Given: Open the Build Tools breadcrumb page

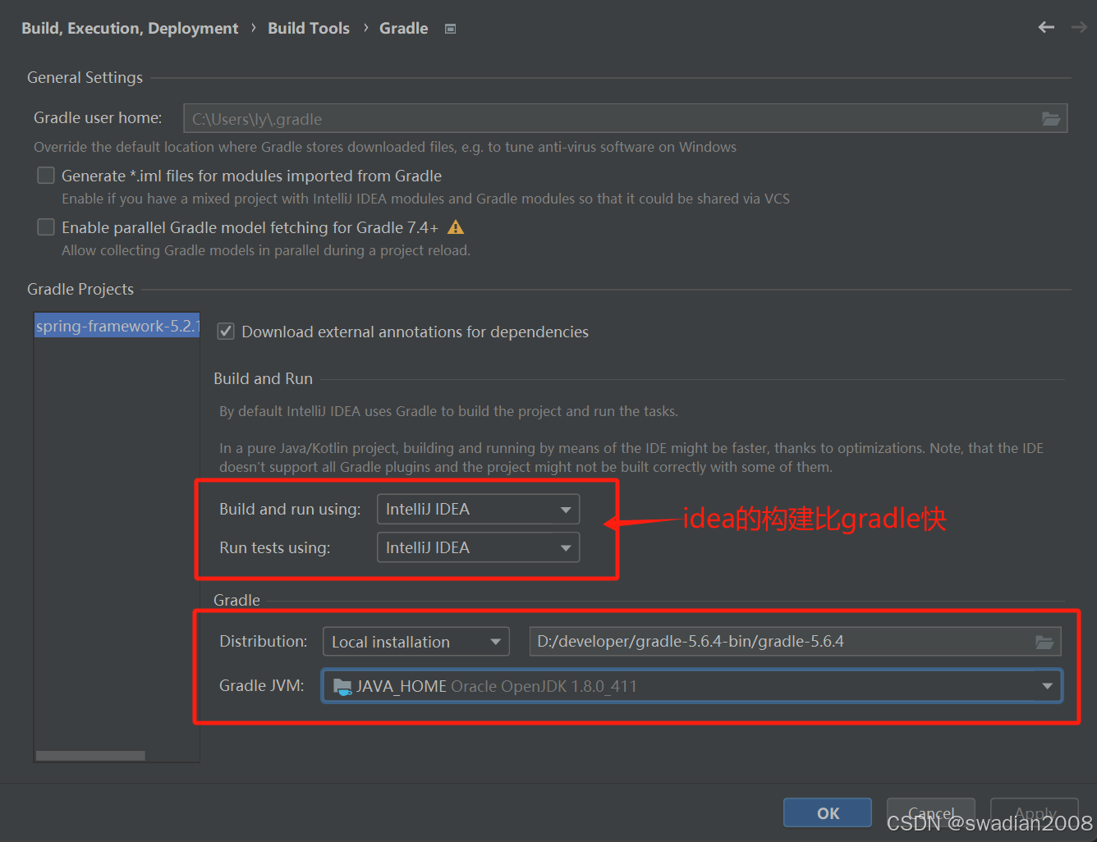Looking at the screenshot, I should pos(309,27).
